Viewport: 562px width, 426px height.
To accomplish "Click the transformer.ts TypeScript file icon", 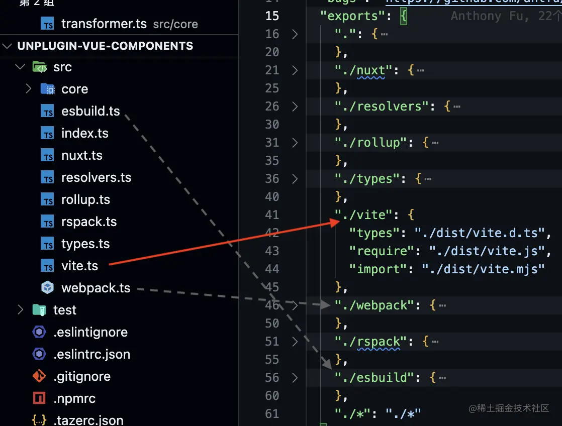I will (47, 24).
